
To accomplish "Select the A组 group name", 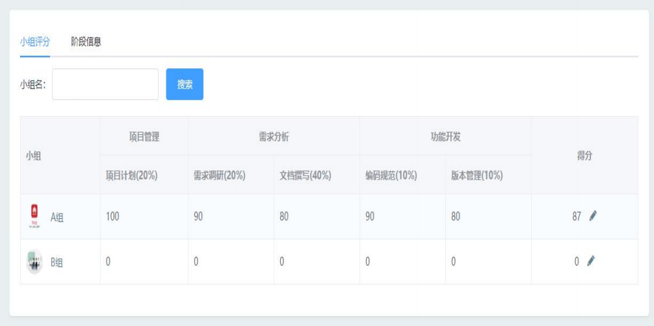I will 57,217.
